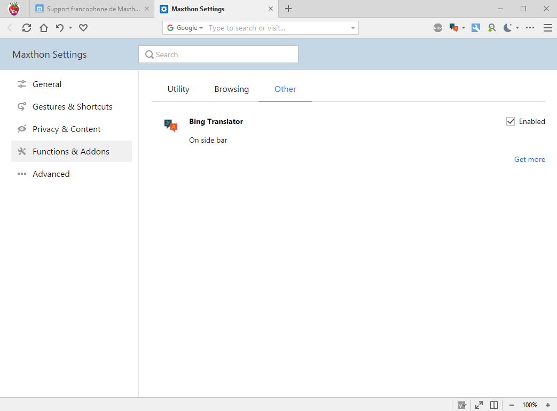Click the greyed-out Back arrow
Image resolution: width=557 pixels, height=411 pixels.
click(10, 28)
